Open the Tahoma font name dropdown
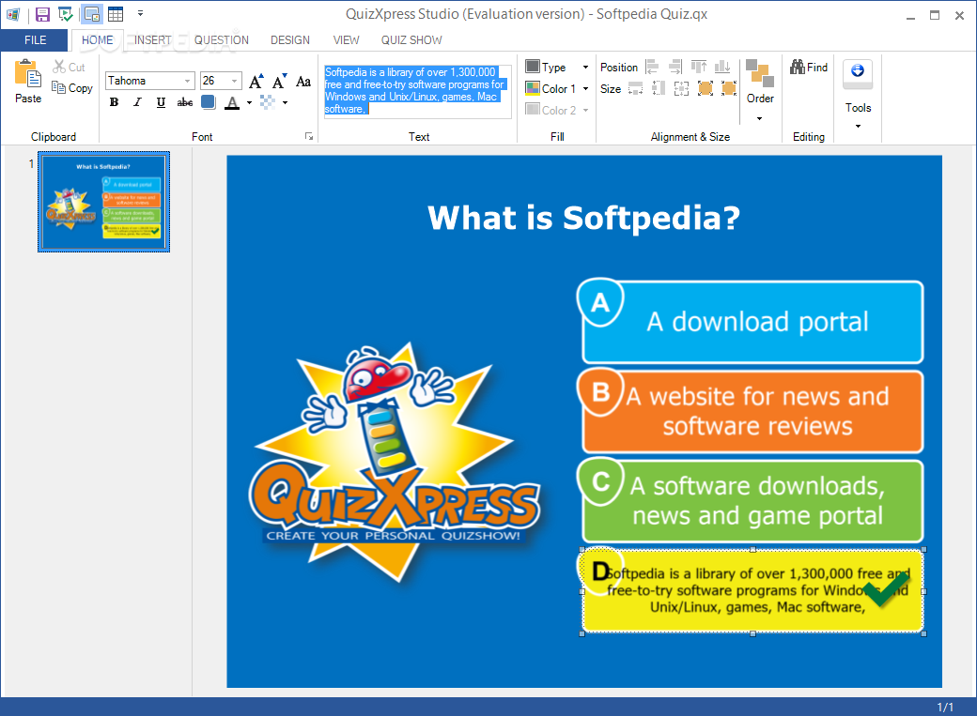The width and height of the screenshot is (977, 716). pos(188,82)
